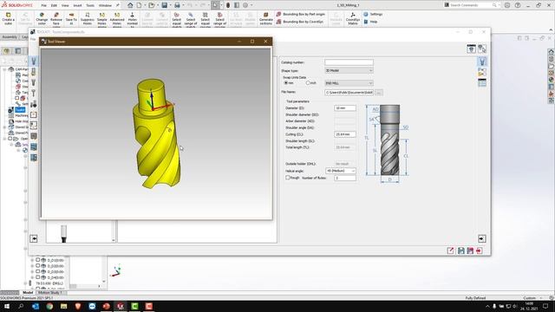Switch to the Motion Study 1 tab
This screenshot has height=312, width=555.
click(x=50, y=293)
